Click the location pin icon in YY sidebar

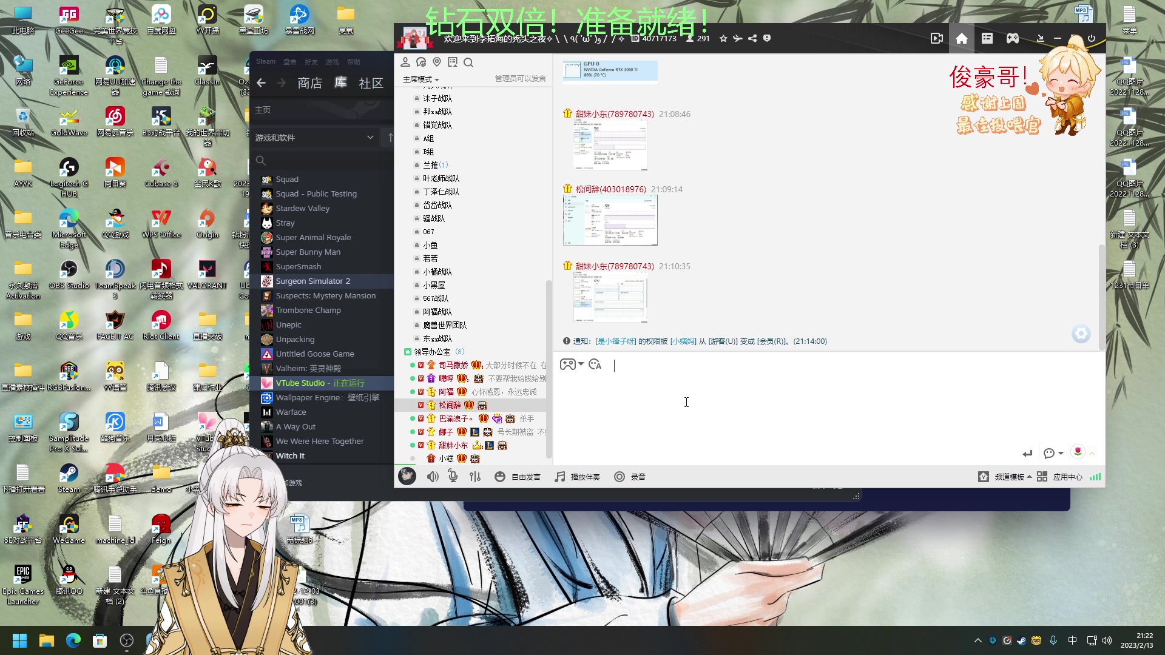(x=437, y=62)
